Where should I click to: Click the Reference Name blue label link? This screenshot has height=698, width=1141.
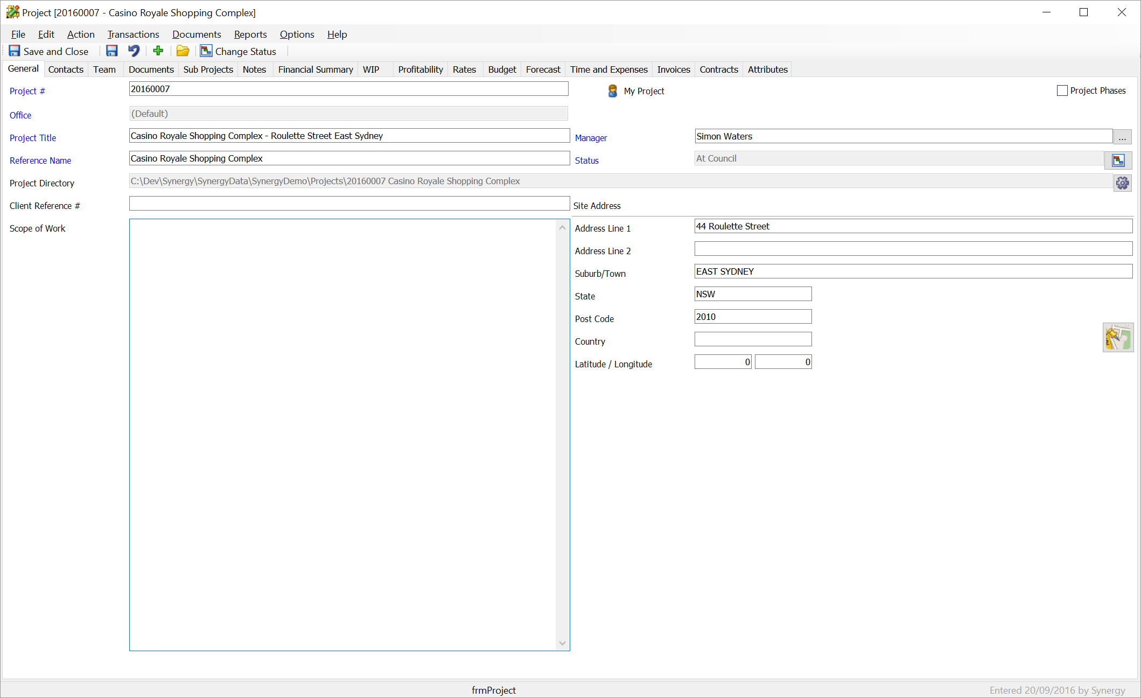40,160
